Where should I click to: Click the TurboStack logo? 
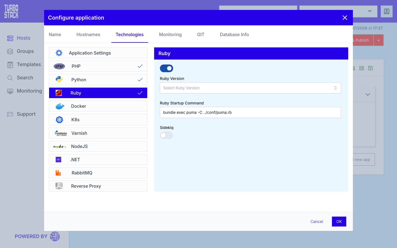[x=11, y=12]
